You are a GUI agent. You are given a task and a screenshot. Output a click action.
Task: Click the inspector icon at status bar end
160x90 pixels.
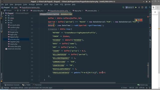150,88
